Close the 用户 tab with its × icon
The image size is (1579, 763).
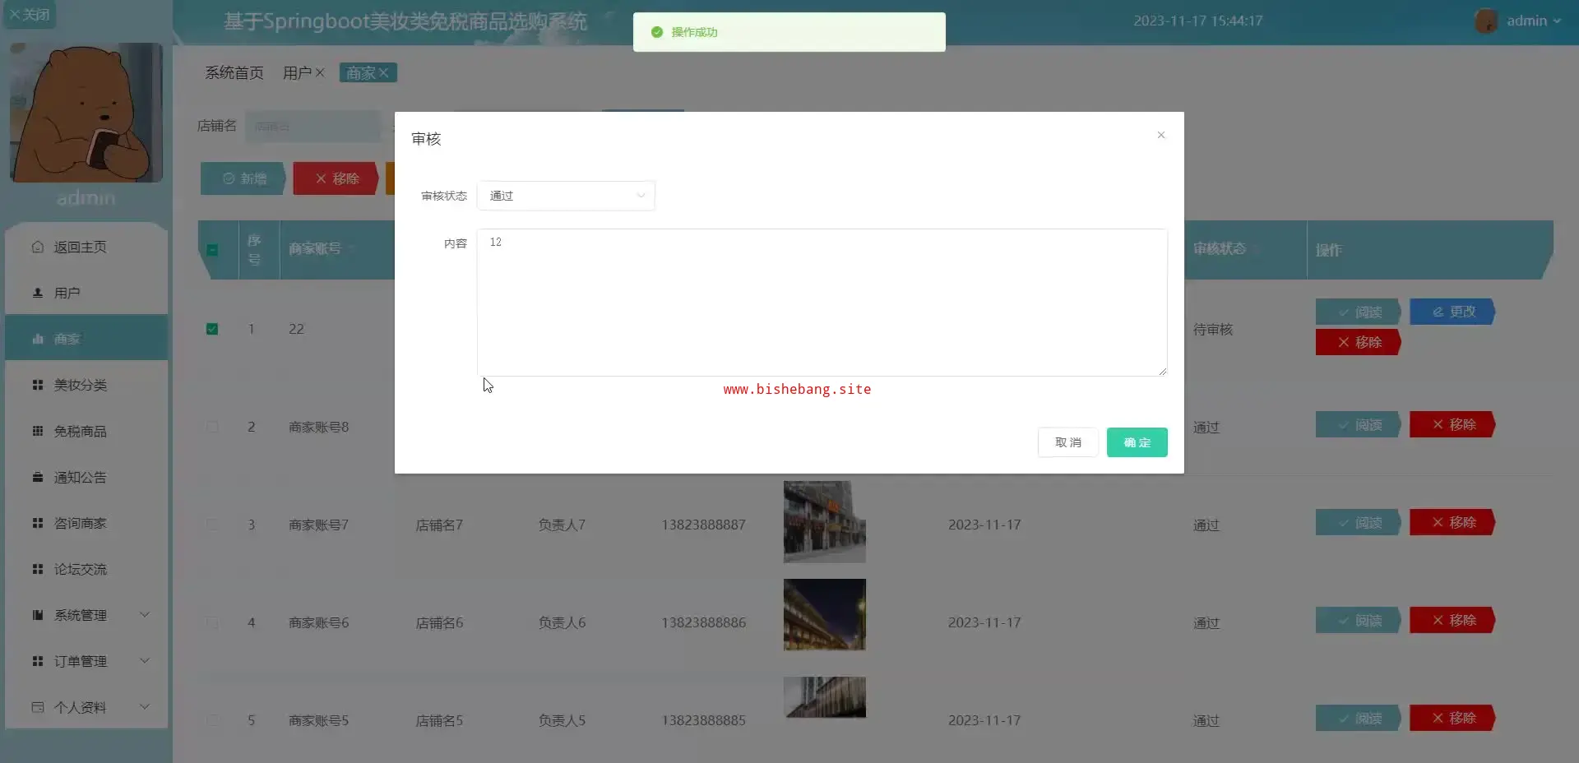click(320, 73)
